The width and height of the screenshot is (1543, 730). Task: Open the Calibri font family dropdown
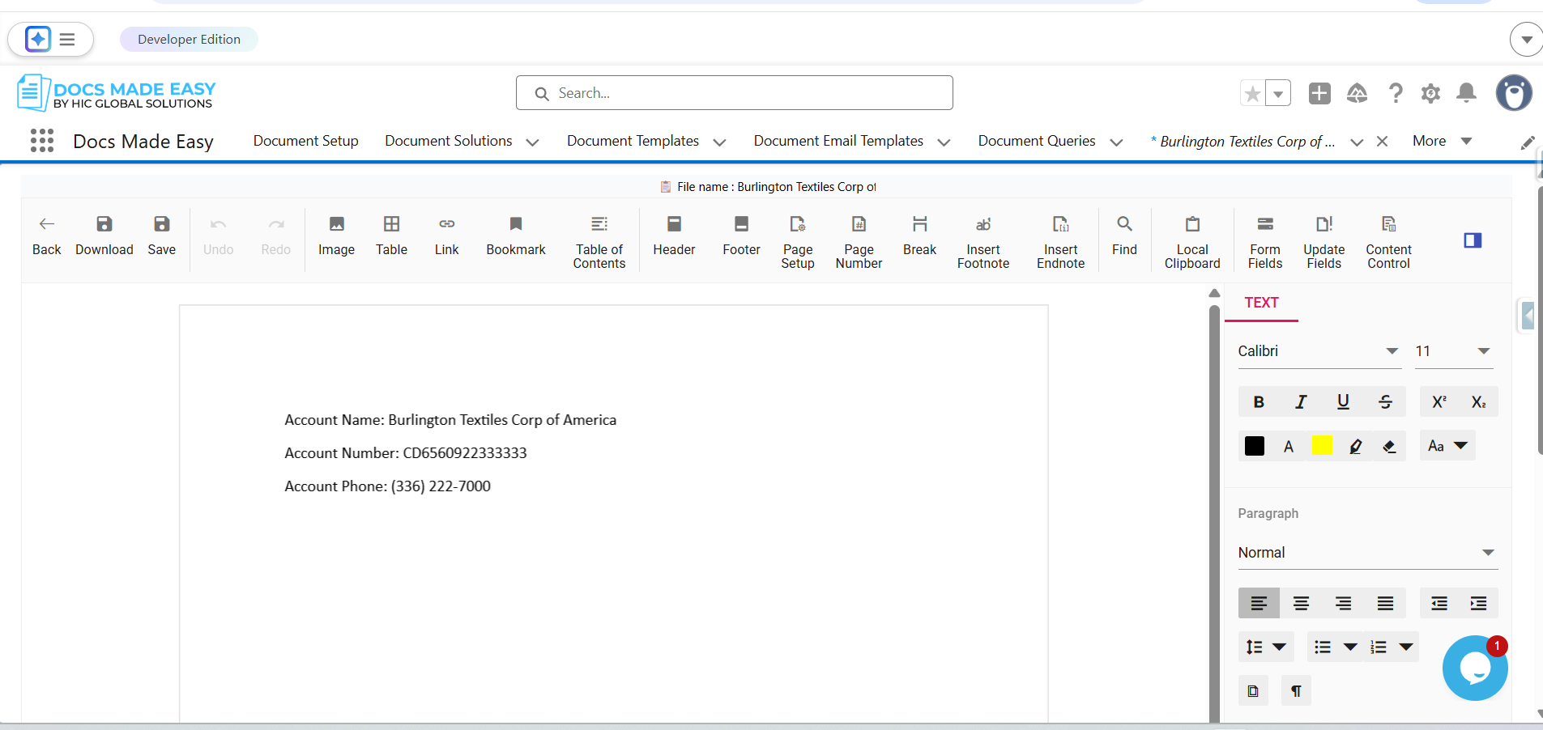(x=1318, y=351)
